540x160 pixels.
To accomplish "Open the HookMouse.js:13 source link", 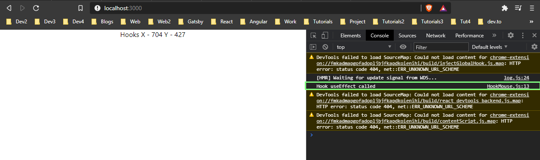I will (508, 86).
